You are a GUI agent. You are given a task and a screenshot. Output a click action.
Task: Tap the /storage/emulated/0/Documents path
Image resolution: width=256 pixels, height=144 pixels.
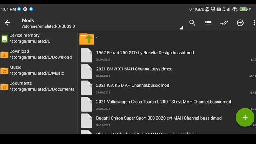coord(42,89)
